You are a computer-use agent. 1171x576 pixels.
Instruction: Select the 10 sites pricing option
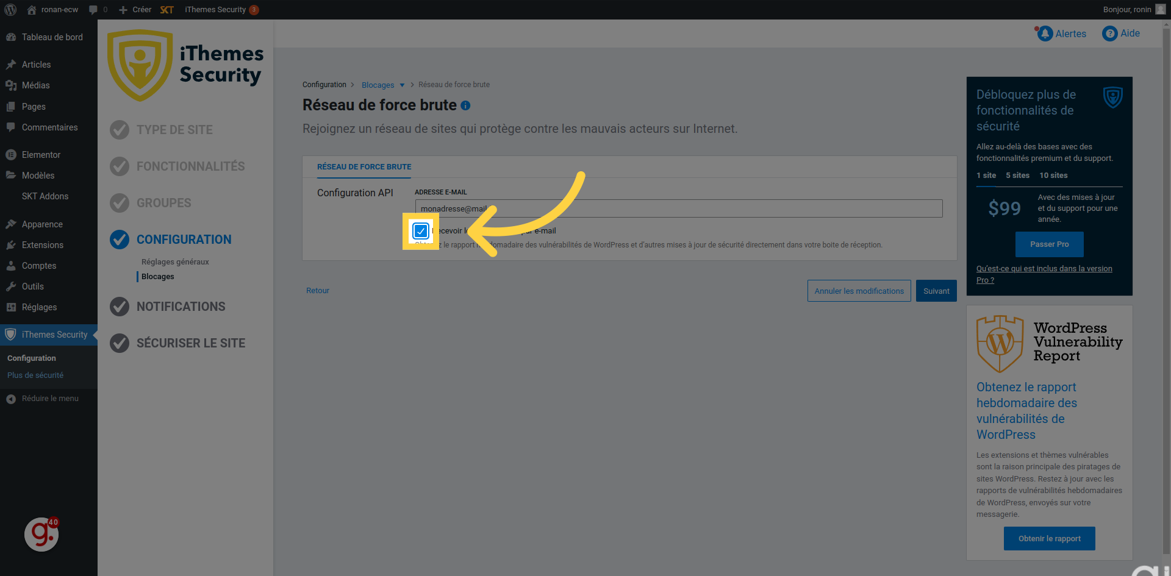click(1053, 176)
